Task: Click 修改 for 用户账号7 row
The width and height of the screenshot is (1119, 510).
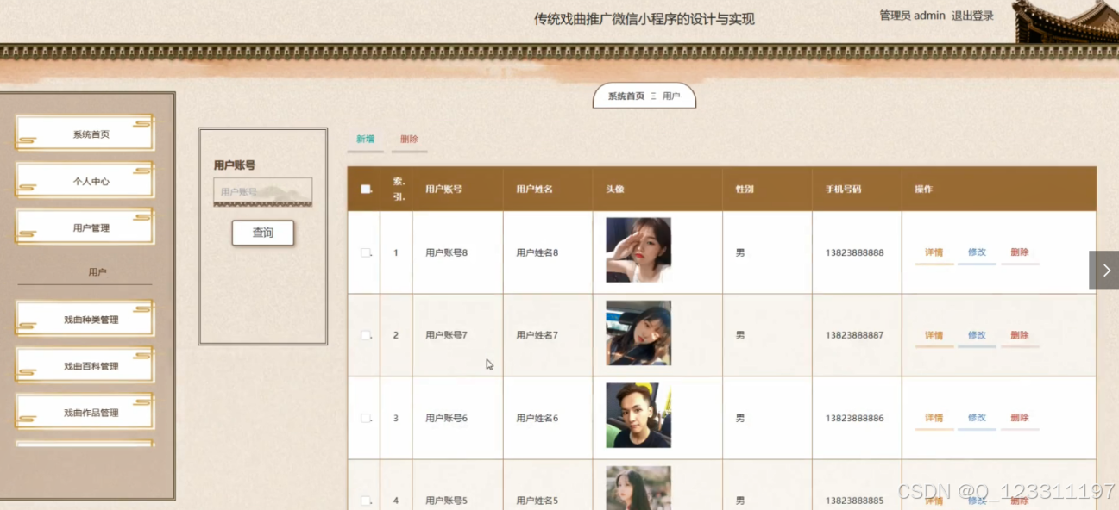Action: tap(977, 335)
